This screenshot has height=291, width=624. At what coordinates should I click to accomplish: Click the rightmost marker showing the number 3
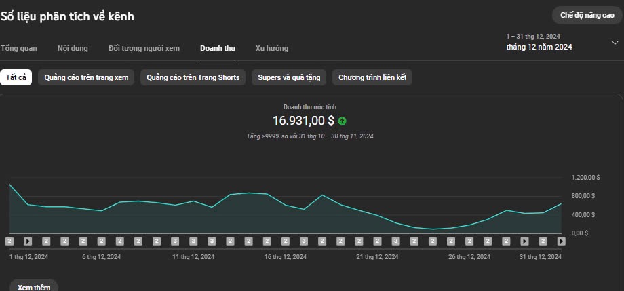396,241
